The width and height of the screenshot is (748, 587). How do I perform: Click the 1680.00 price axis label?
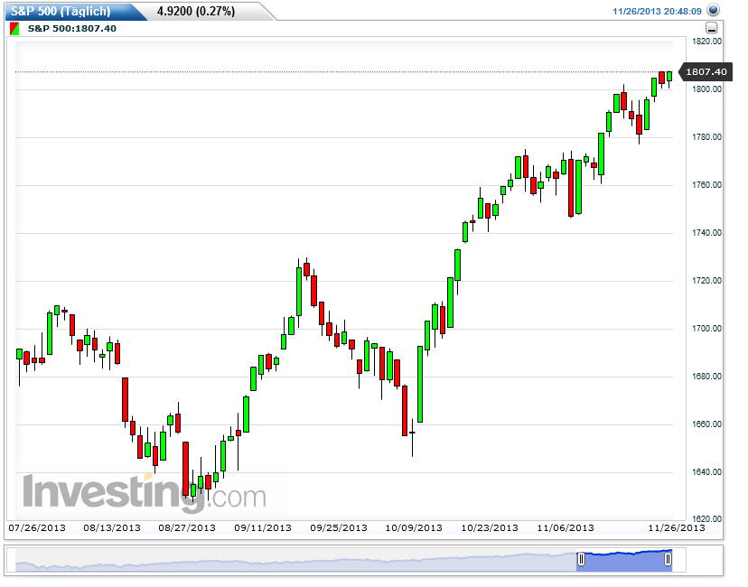(706, 377)
